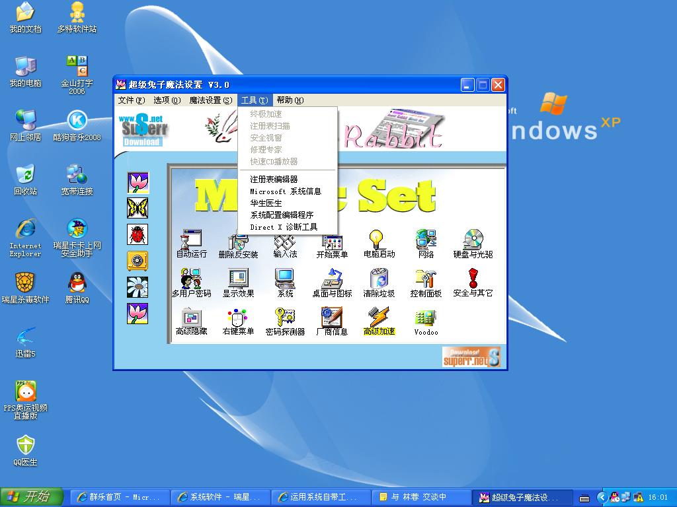
Task: Open the 清除垃圾 recycle icon
Action: (x=379, y=283)
